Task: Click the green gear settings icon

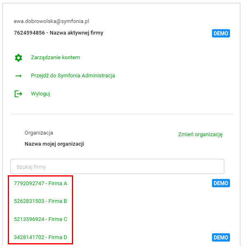Action: point(18,58)
